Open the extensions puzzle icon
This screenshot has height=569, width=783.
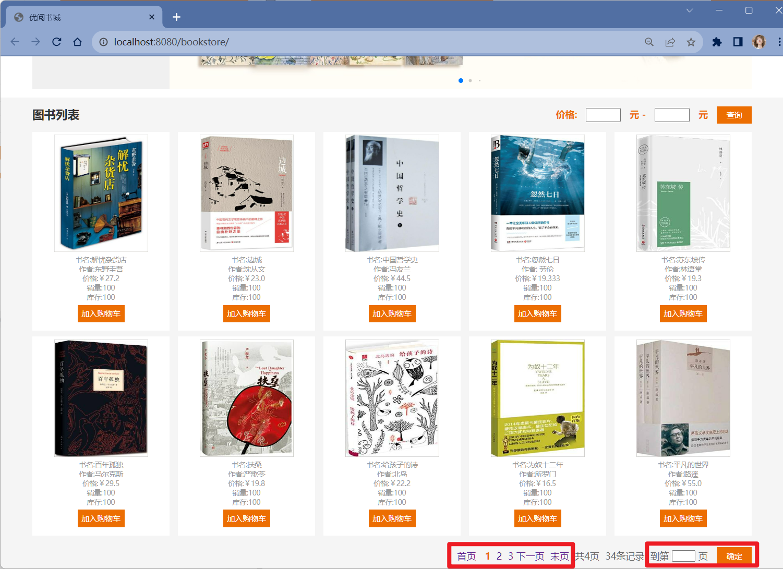717,42
